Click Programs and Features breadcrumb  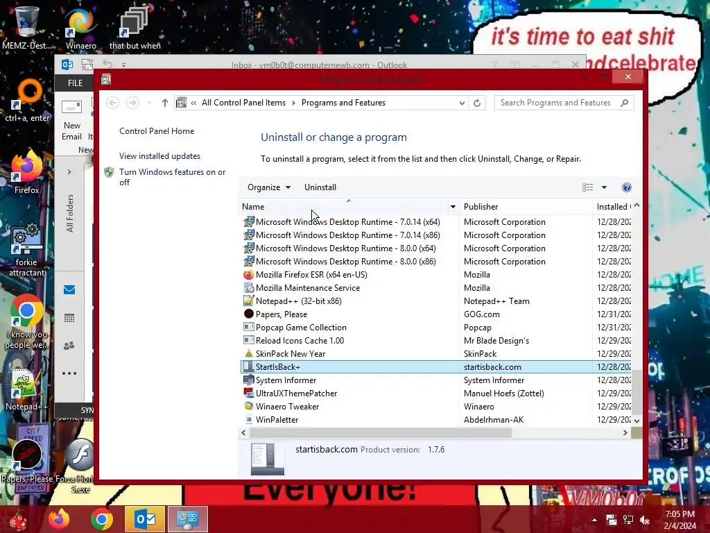click(343, 103)
